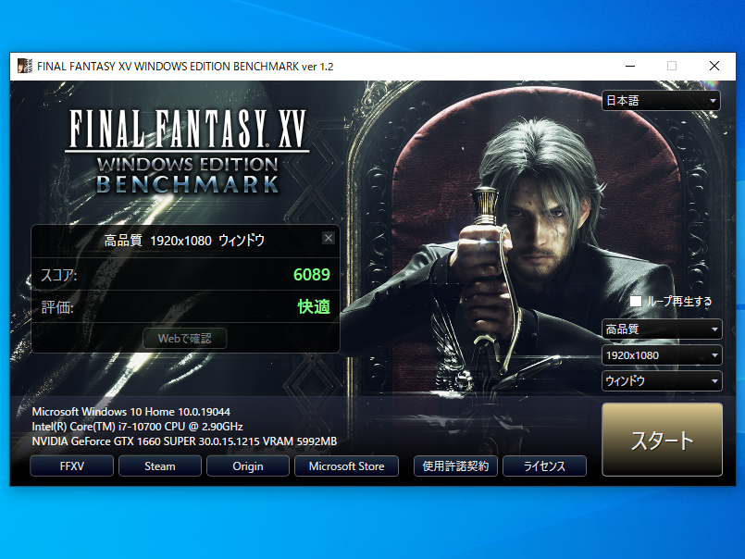Open the Steam store button
The image size is (745, 559).
tap(159, 466)
